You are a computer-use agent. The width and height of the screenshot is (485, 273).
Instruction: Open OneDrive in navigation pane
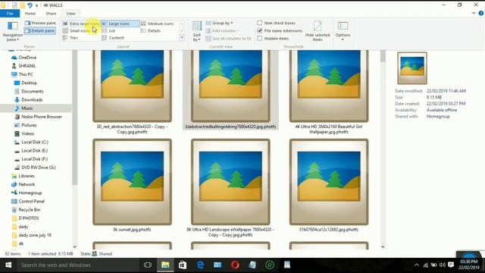click(x=24, y=58)
